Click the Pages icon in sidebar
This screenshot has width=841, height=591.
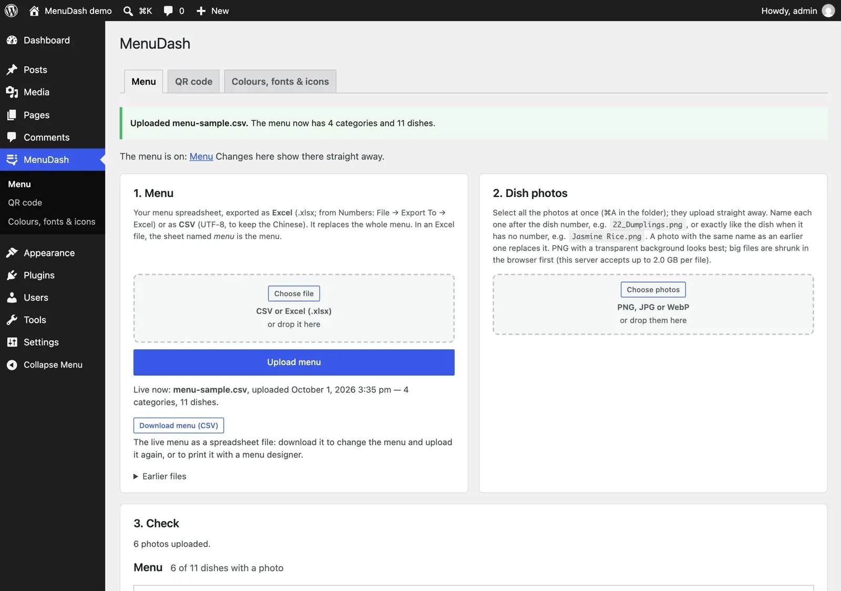pos(12,115)
